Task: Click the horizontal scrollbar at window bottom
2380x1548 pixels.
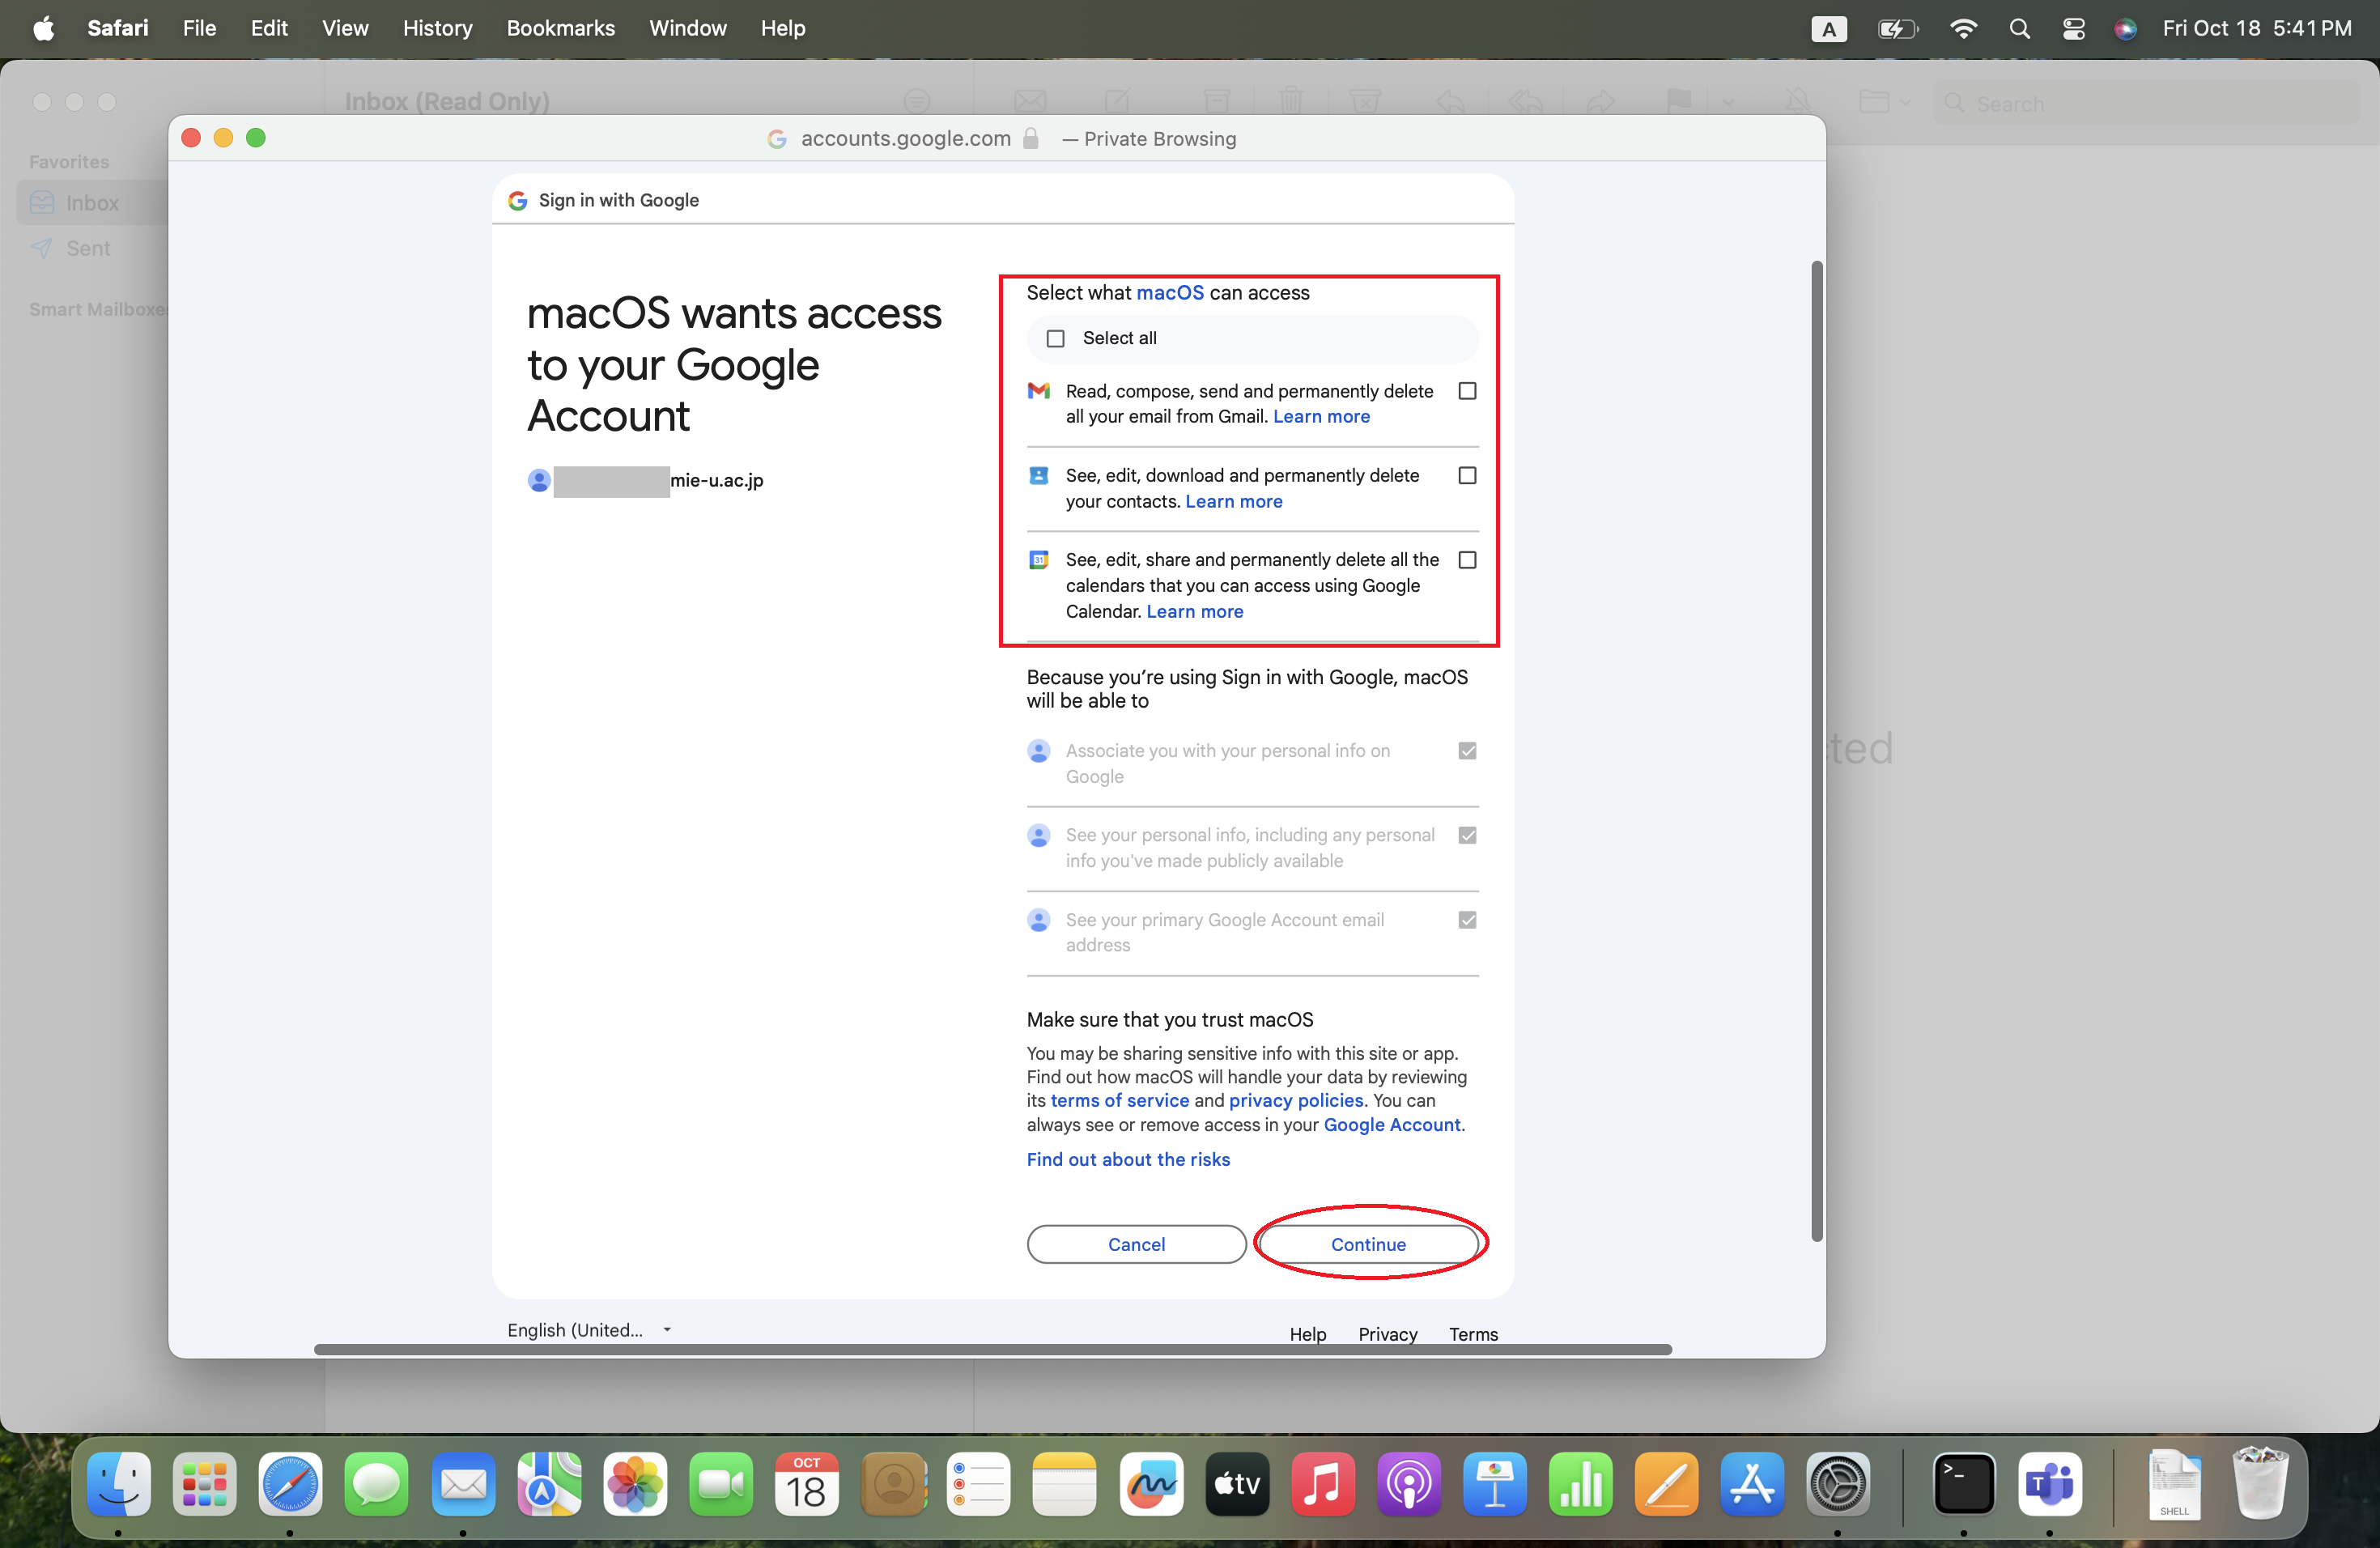Action: 992,1349
